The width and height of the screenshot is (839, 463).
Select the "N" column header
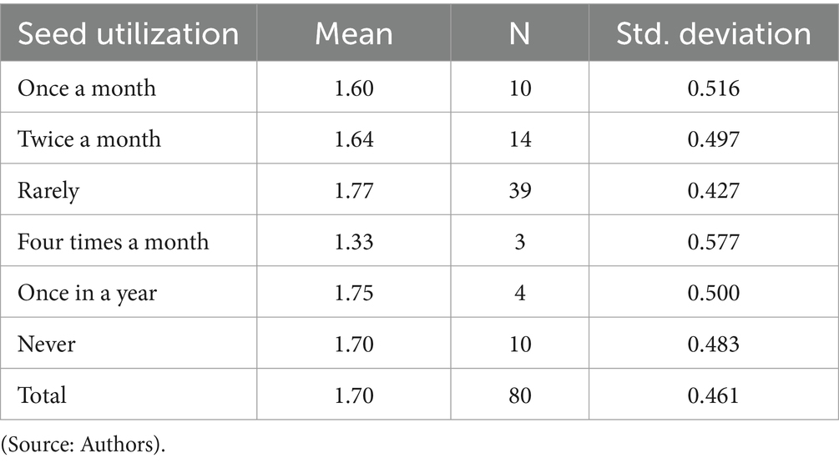[519, 33]
